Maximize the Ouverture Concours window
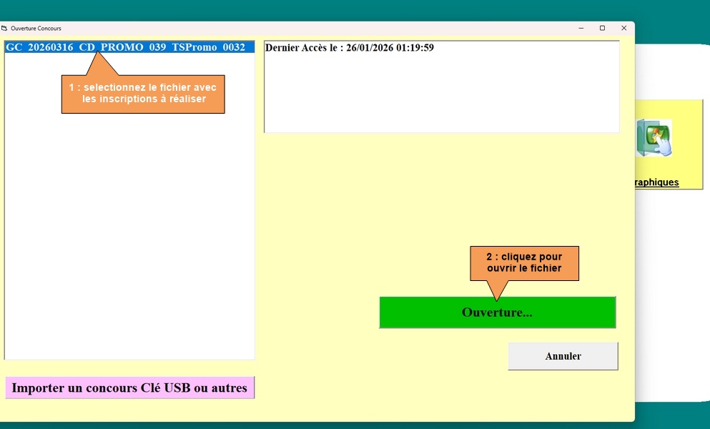Screen dimensions: 710x429 pos(602,28)
